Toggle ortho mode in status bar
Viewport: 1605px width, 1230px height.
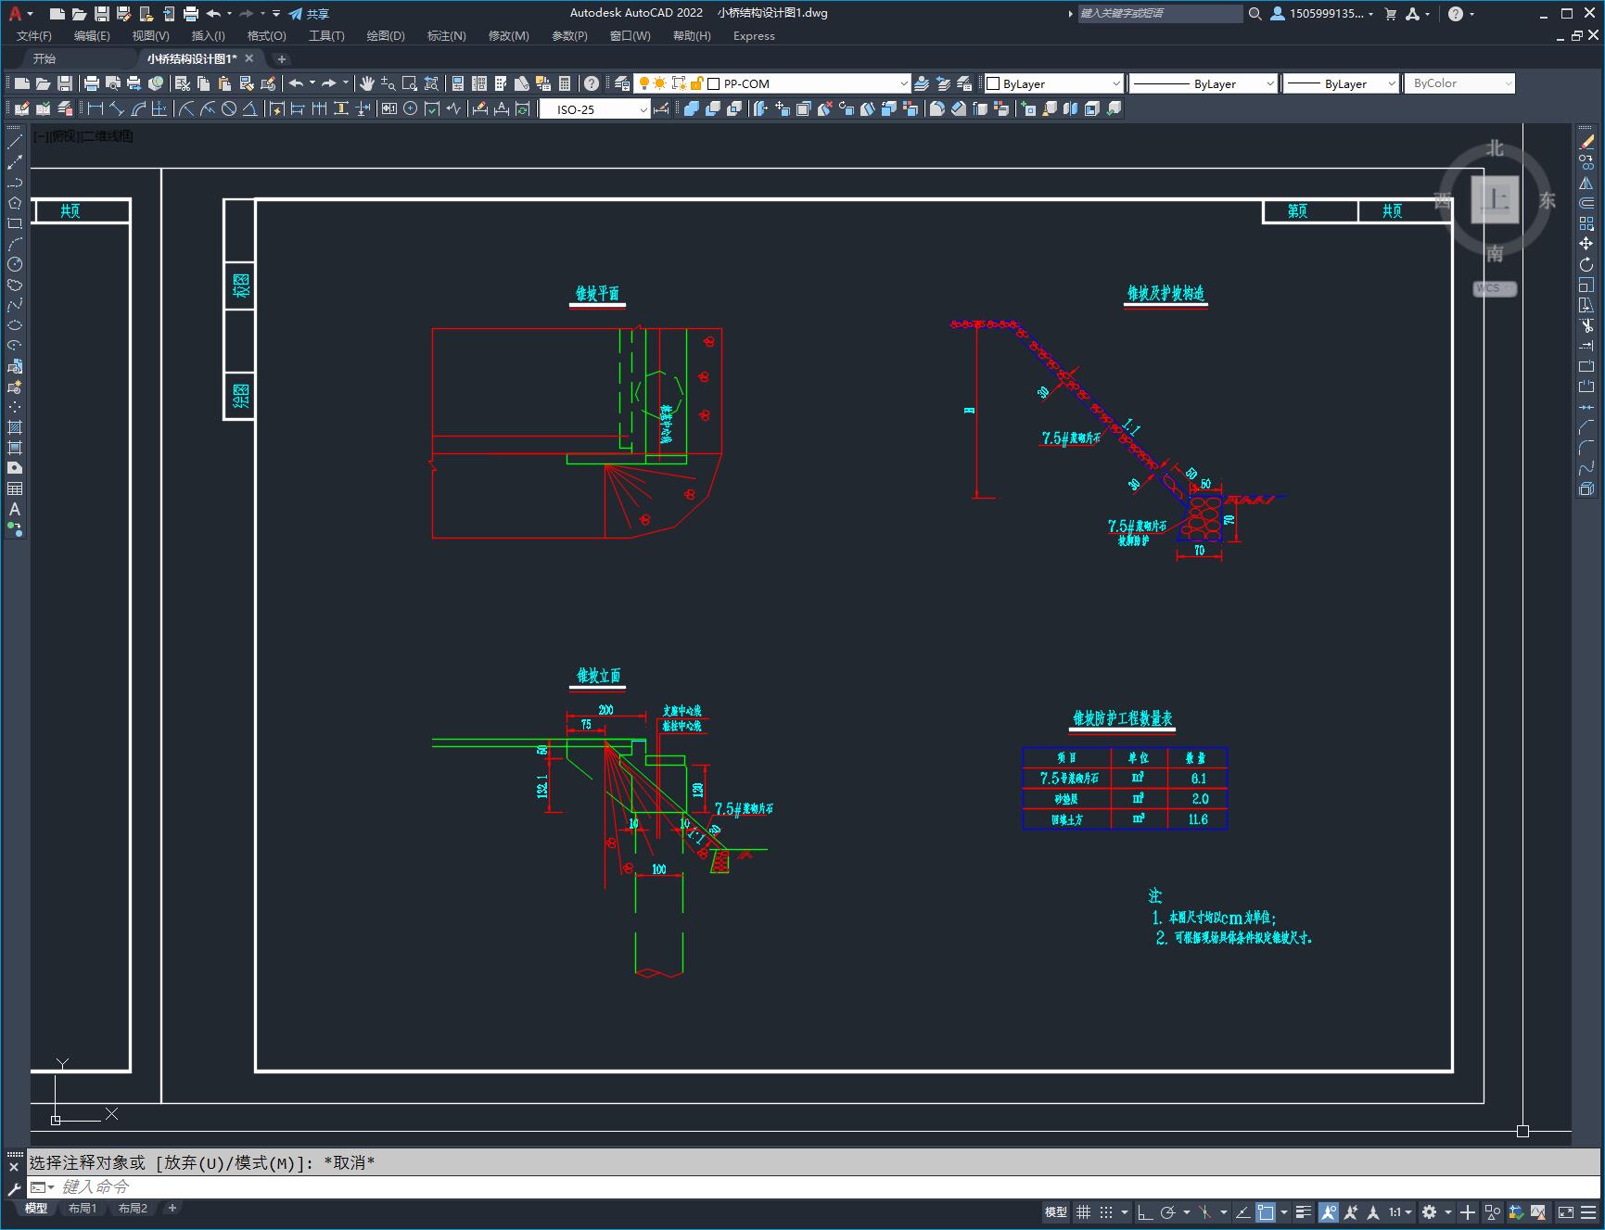click(1145, 1211)
